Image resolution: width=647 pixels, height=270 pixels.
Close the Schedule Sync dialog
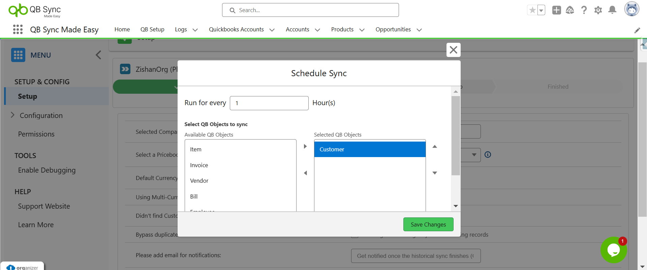pos(453,50)
